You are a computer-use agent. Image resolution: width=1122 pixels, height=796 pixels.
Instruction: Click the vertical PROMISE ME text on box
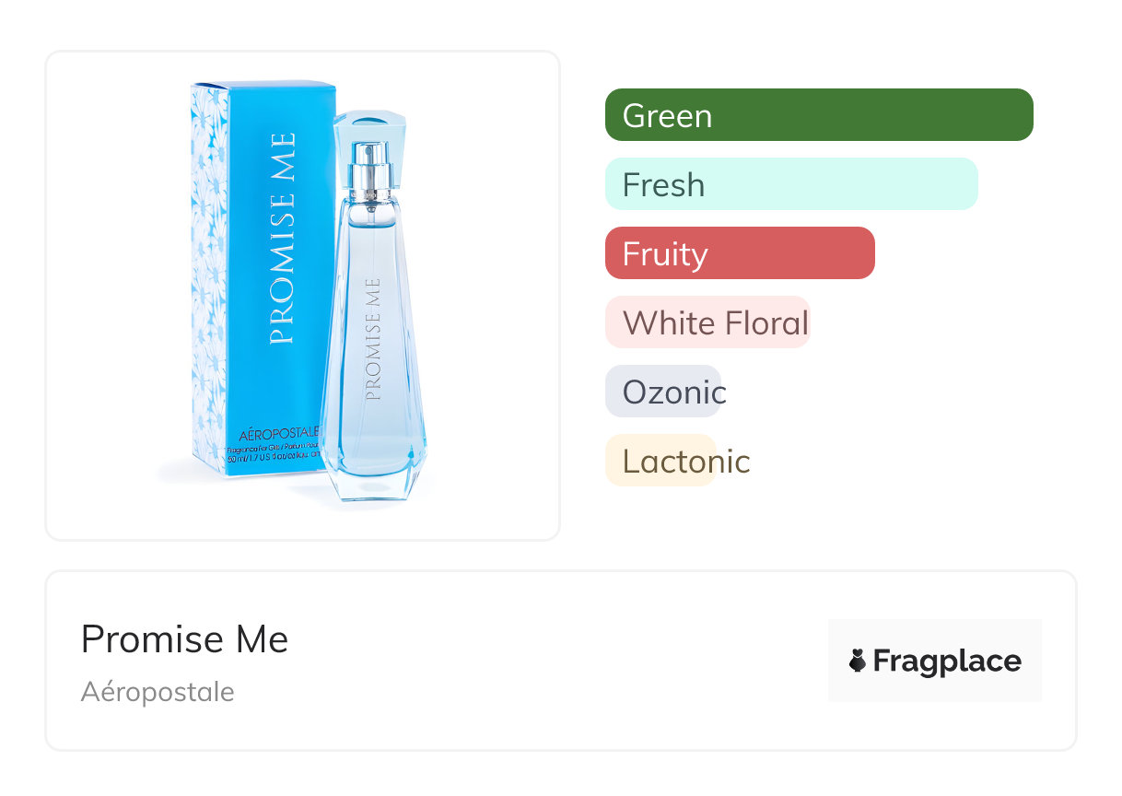point(282,240)
